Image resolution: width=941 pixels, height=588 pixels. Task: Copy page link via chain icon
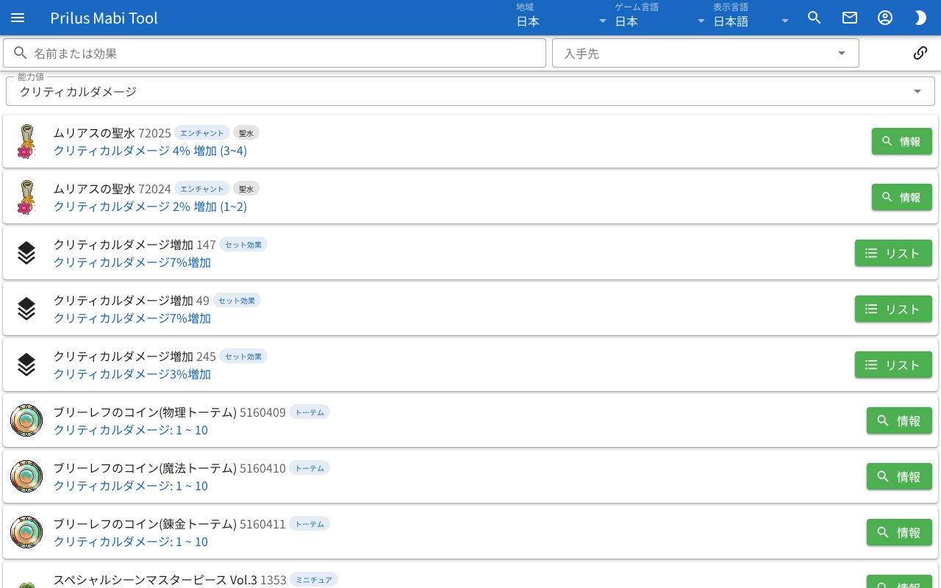click(x=920, y=53)
